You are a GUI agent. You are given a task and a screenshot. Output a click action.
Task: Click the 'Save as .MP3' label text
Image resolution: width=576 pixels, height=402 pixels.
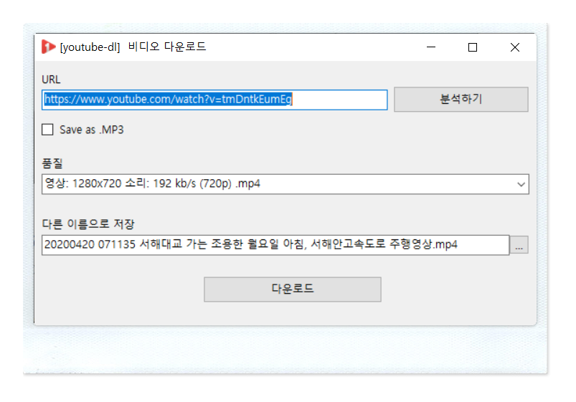(x=92, y=130)
